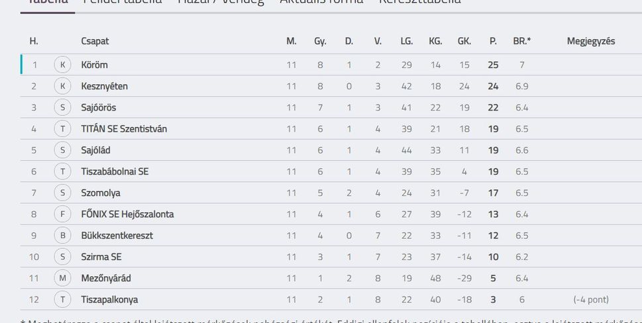The image size is (642, 323).
Task: Open the Sajólád team page
Action: click(x=95, y=150)
